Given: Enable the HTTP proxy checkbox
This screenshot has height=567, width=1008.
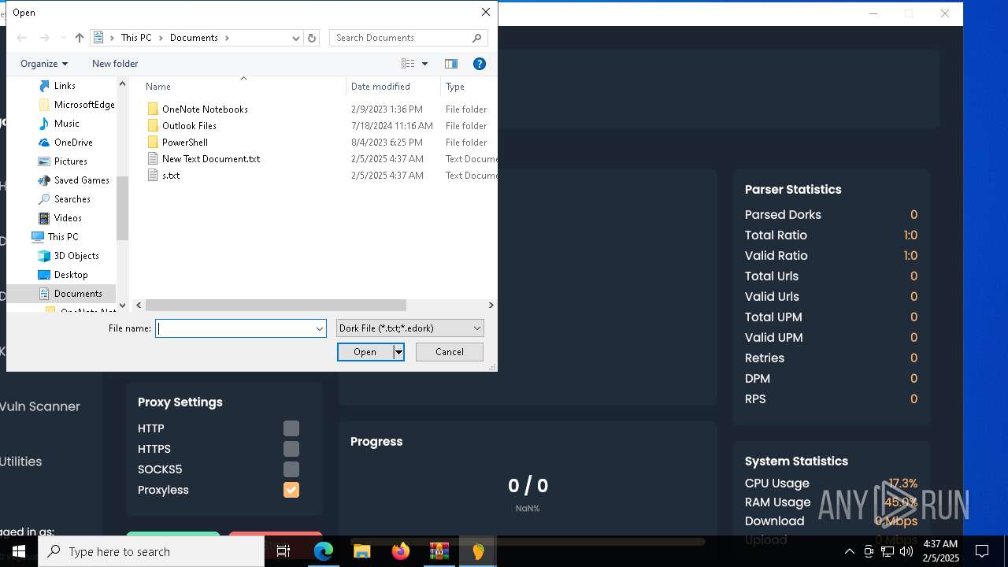Looking at the screenshot, I should pyautogui.click(x=291, y=428).
